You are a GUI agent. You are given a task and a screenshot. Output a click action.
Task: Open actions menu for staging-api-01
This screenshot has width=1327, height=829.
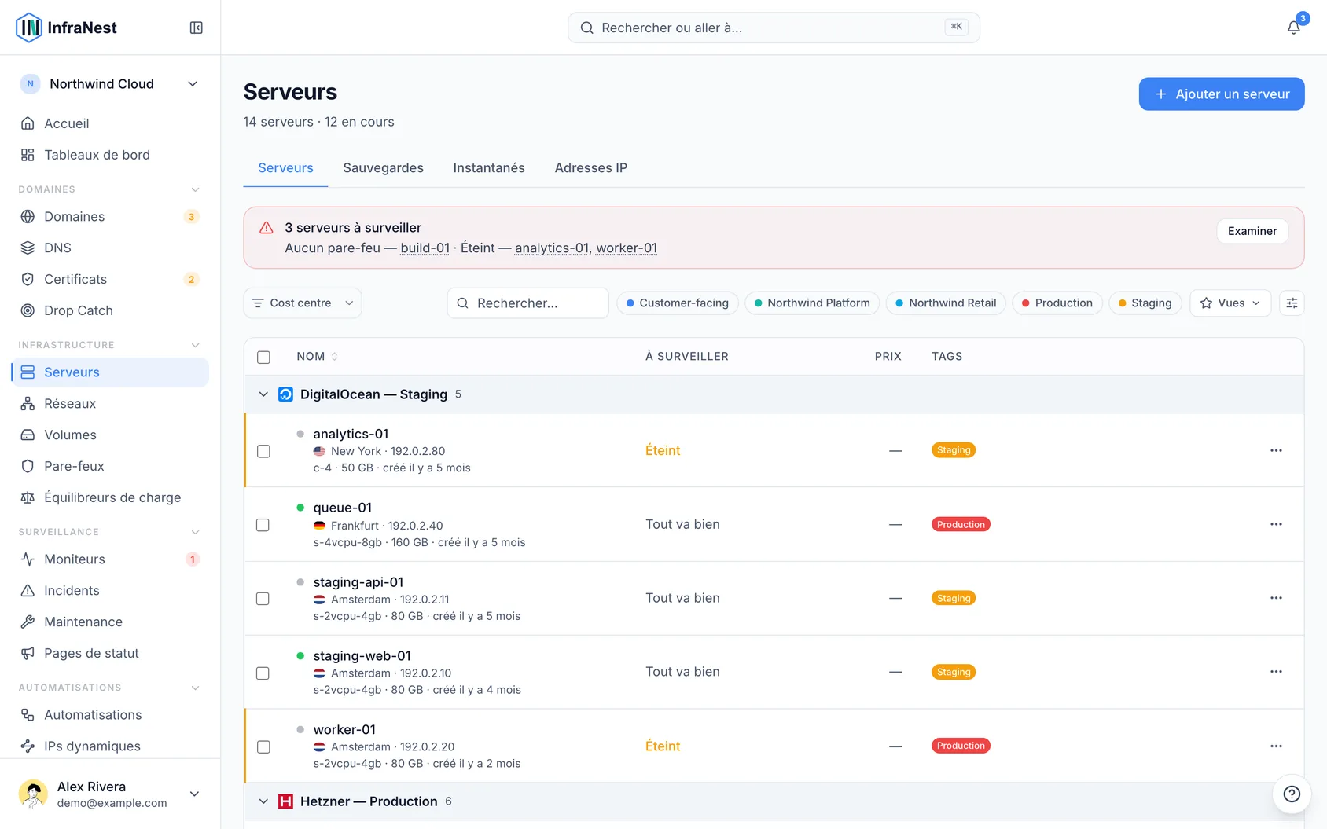click(x=1276, y=598)
